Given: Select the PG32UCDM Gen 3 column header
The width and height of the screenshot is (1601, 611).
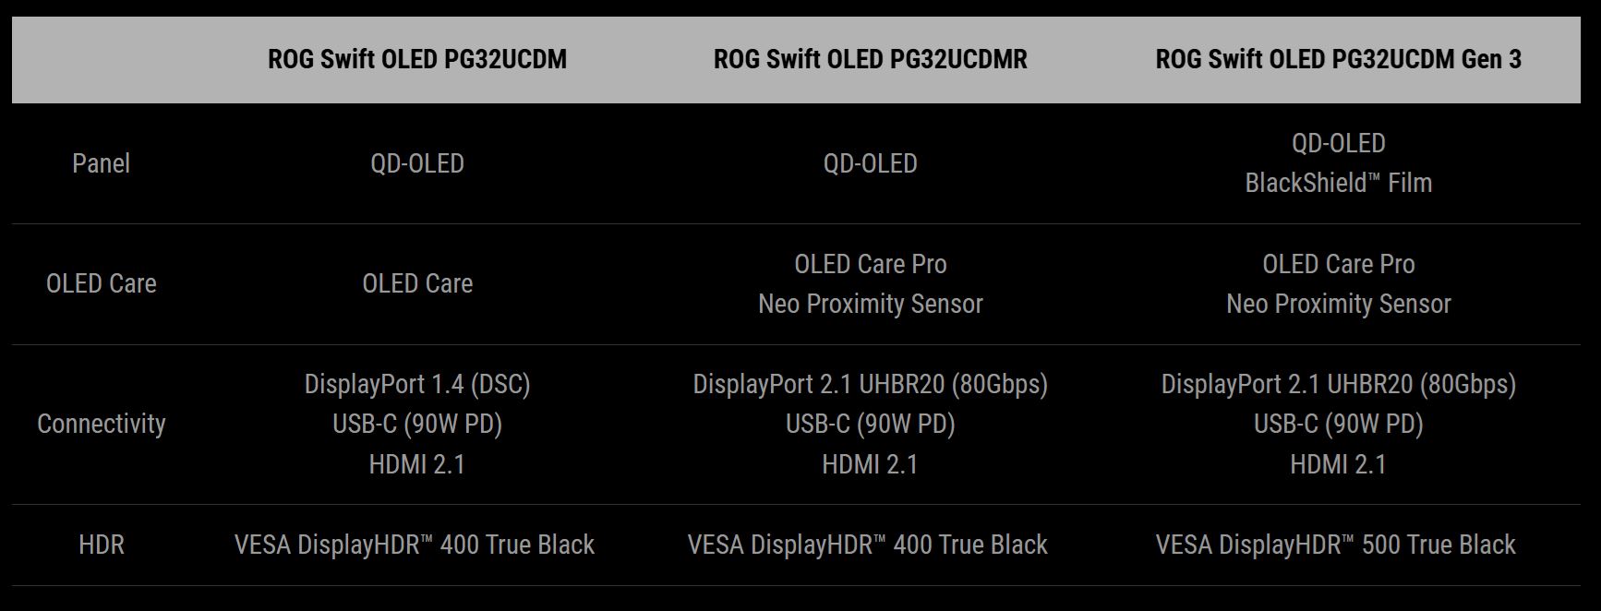Looking at the screenshot, I should tap(1338, 59).
